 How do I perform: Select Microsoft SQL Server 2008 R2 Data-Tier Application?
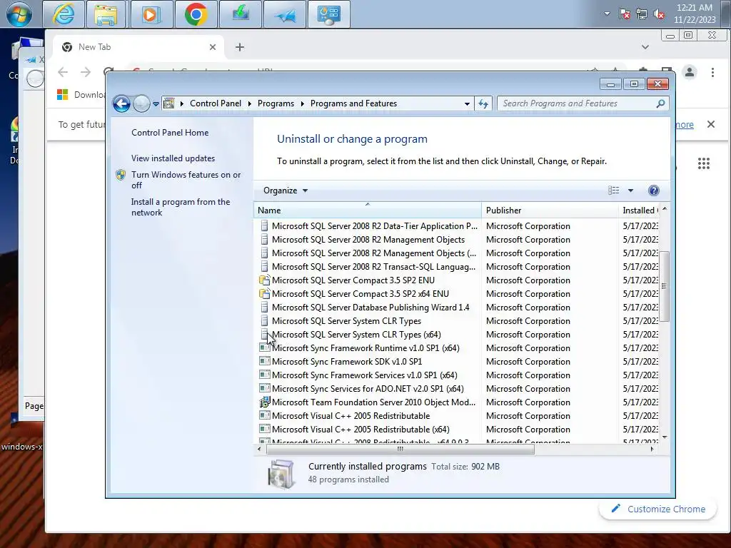(374, 226)
